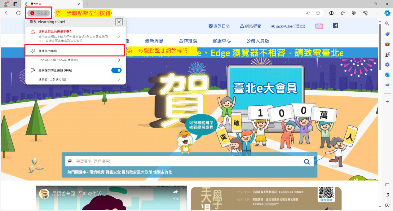The width and height of the screenshot is (393, 211).
Task: Click keyword 當前政府重大政策
Action: 137,172
